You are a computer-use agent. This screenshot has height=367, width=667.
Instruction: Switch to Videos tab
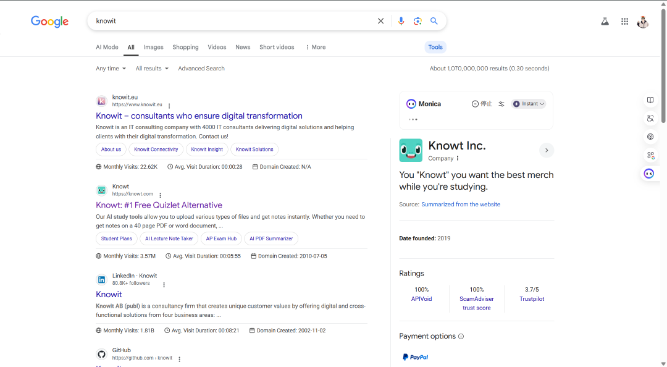(217, 47)
